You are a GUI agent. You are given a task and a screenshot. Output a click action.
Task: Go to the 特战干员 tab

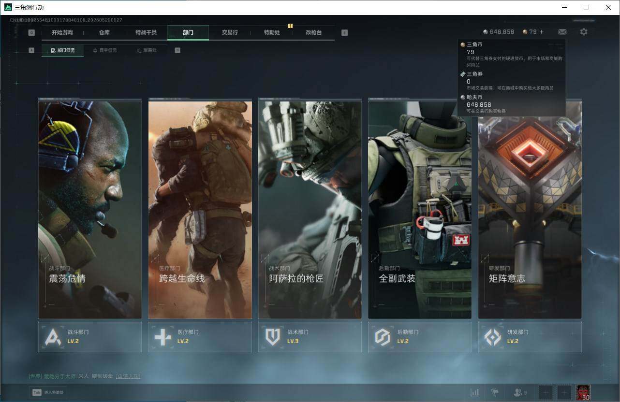click(146, 33)
